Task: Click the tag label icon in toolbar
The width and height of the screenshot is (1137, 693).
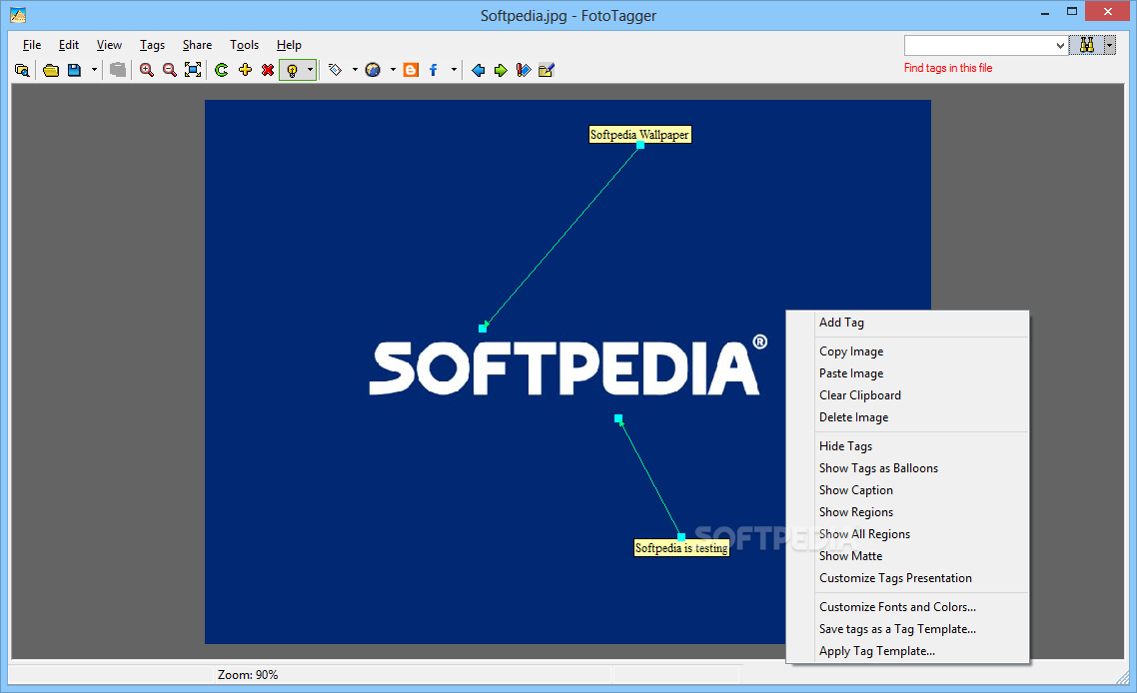Action: pyautogui.click(x=335, y=70)
